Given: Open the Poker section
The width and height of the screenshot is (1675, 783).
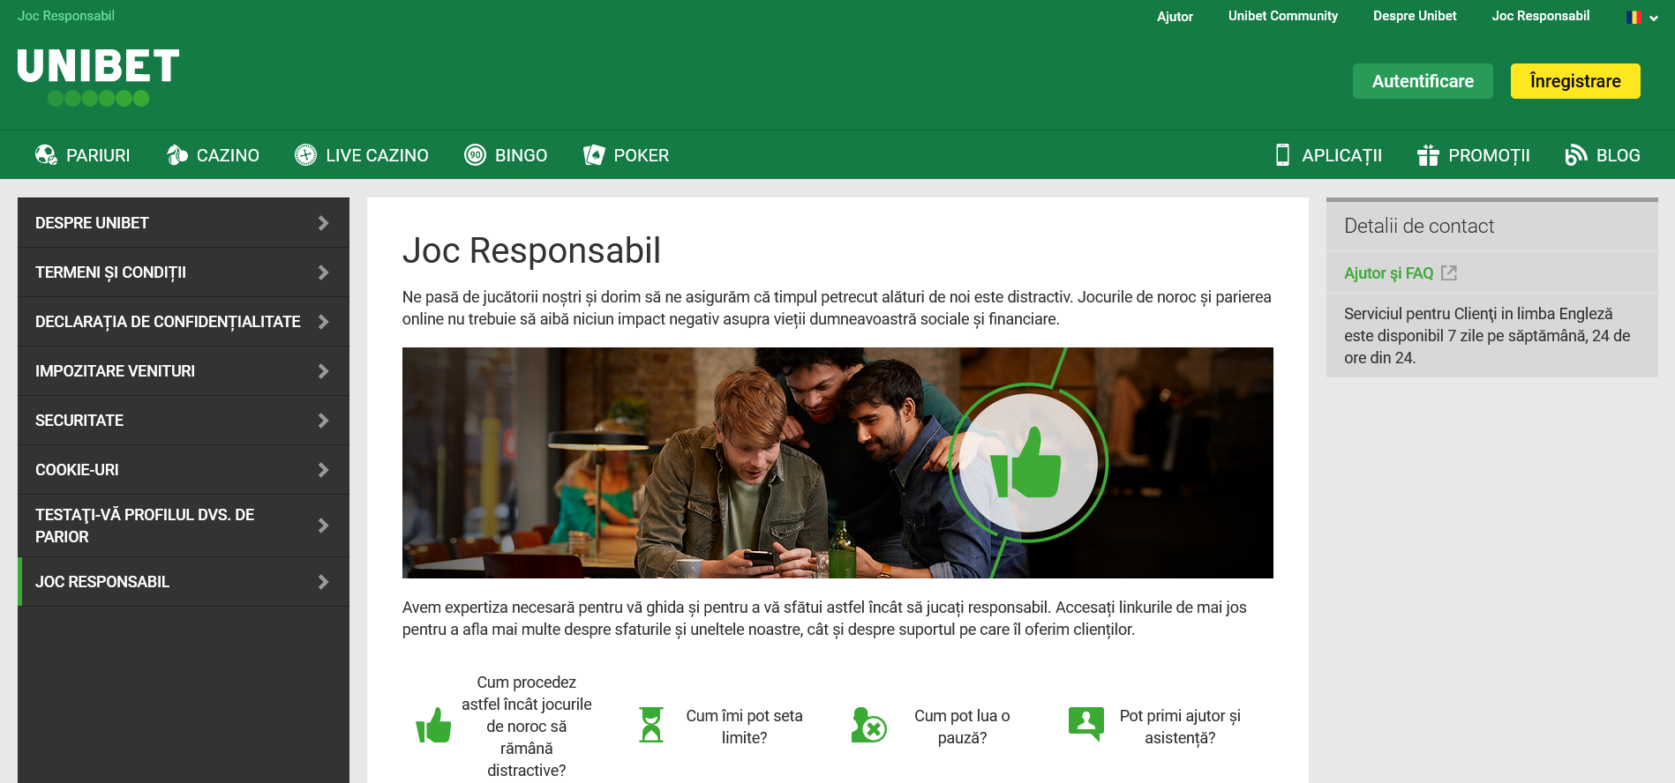Looking at the screenshot, I should 626,155.
